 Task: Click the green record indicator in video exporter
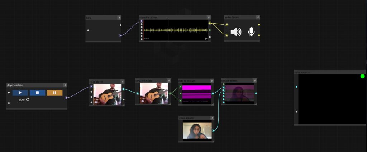[363, 76]
